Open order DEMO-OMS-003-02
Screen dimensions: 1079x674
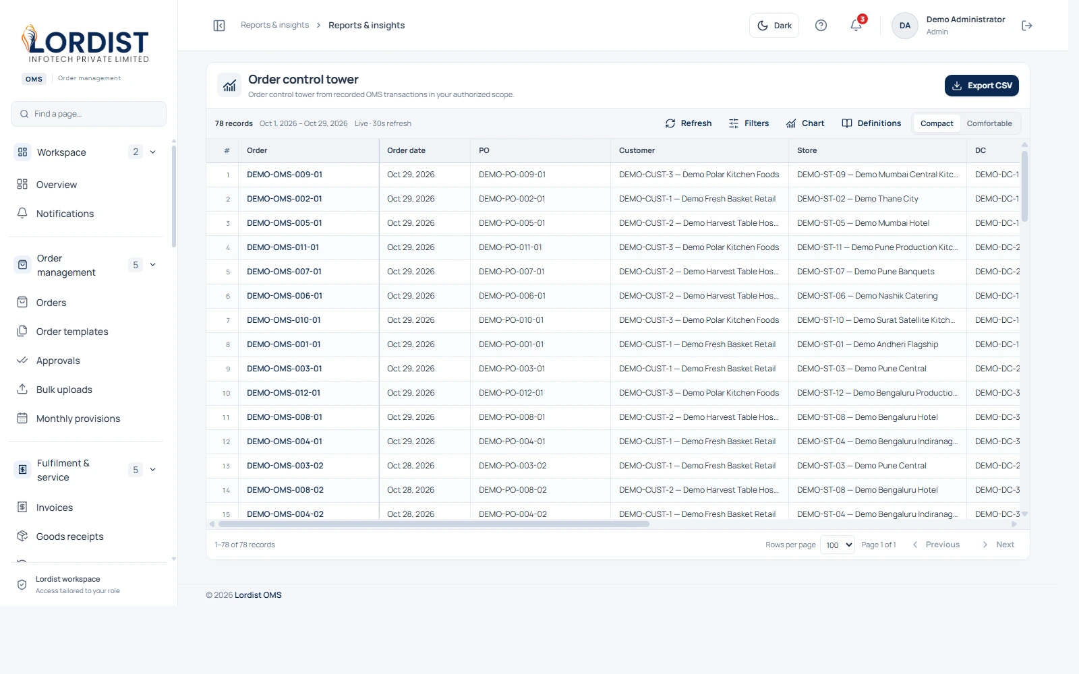click(x=285, y=466)
